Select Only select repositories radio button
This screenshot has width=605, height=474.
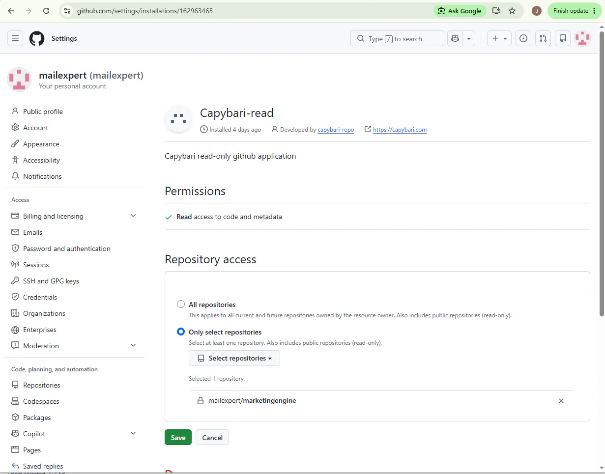pos(181,332)
